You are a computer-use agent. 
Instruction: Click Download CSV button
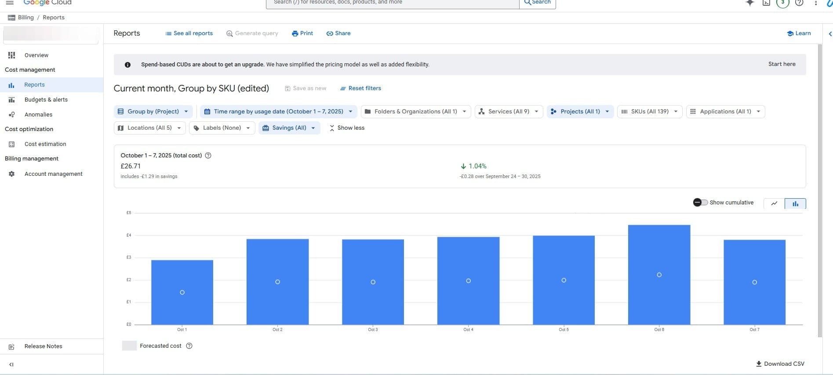(x=780, y=364)
